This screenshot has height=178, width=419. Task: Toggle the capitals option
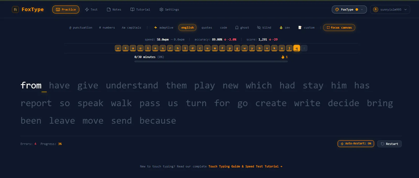pos(131,27)
